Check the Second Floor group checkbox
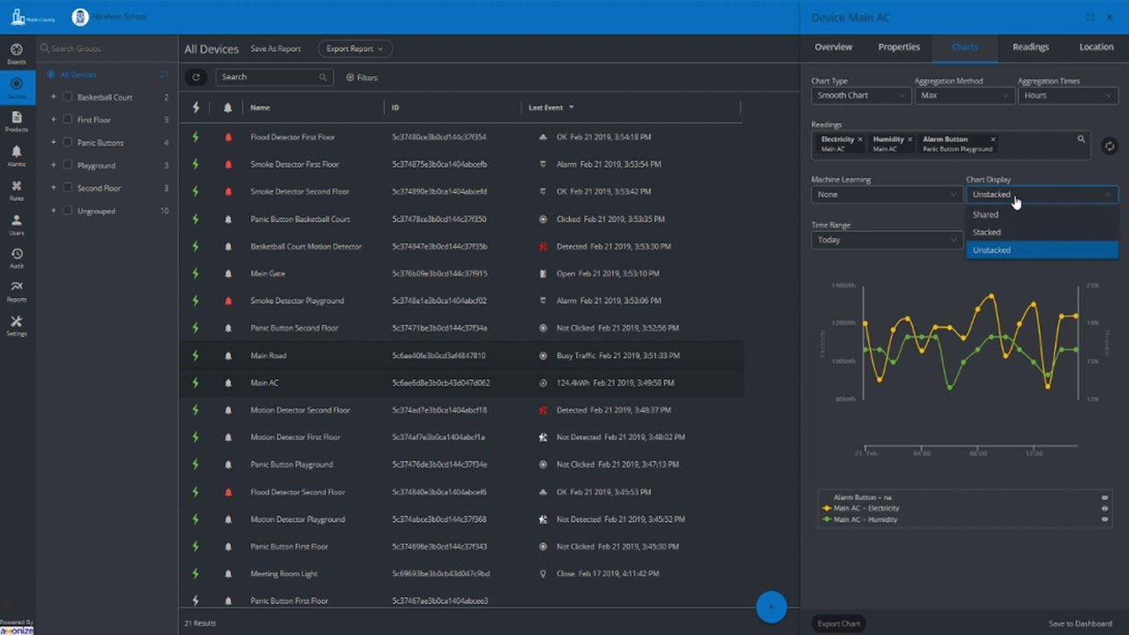This screenshot has width=1129, height=635. 67,188
